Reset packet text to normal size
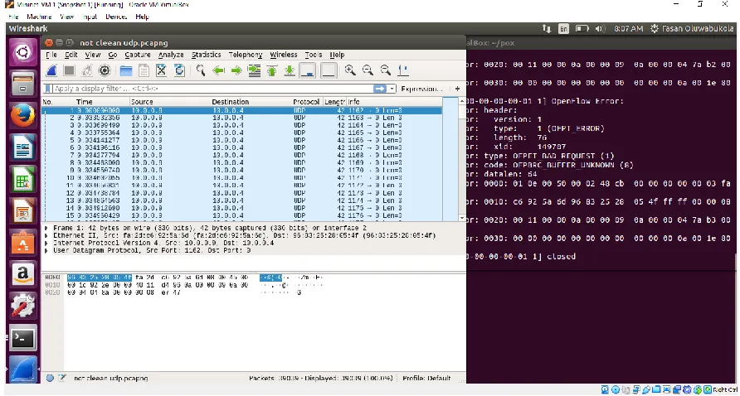The image size is (740, 396). click(386, 70)
